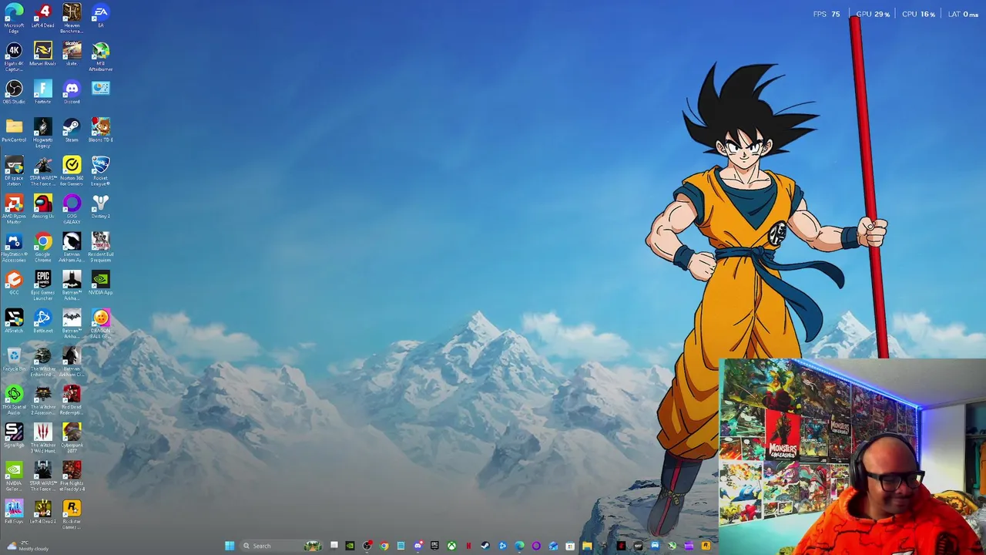986x555 pixels.
Task: Open OBS Studio desktop shortcut
Action: [x=14, y=92]
